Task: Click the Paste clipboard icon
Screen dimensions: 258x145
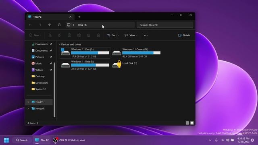Action: 69,35
